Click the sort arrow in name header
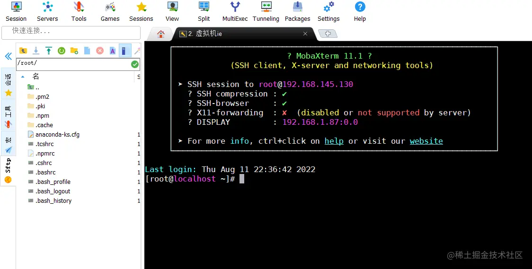 (x=23, y=77)
